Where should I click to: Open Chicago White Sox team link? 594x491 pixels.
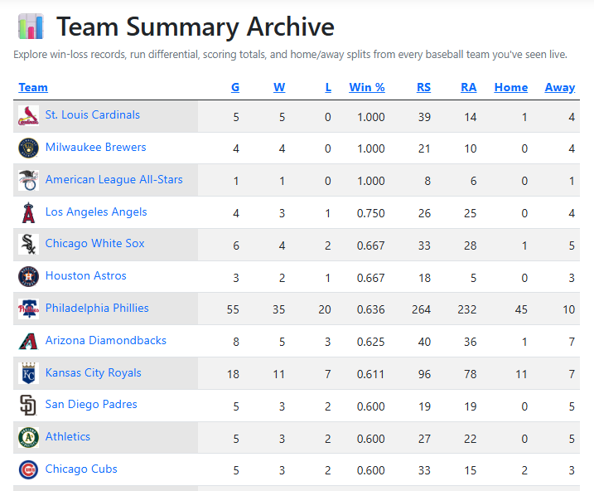tap(94, 243)
